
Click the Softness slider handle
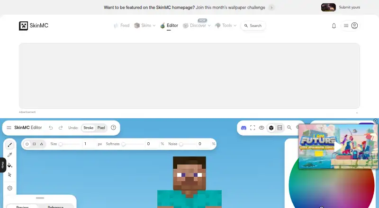click(124, 144)
